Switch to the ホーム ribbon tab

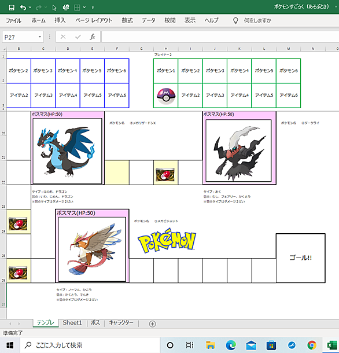(39, 20)
